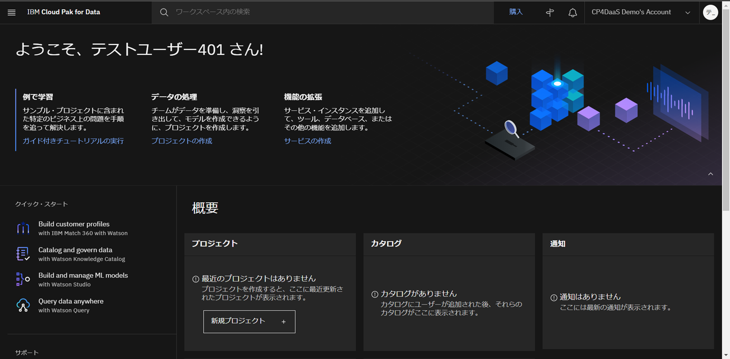Click the 新規プロジェクト button
The width and height of the screenshot is (730, 359).
click(249, 322)
